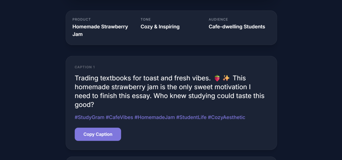This screenshot has width=342, height=160.
Task: Click the 'Trading textbooks for toast' caption line
Action: [x=143, y=78]
